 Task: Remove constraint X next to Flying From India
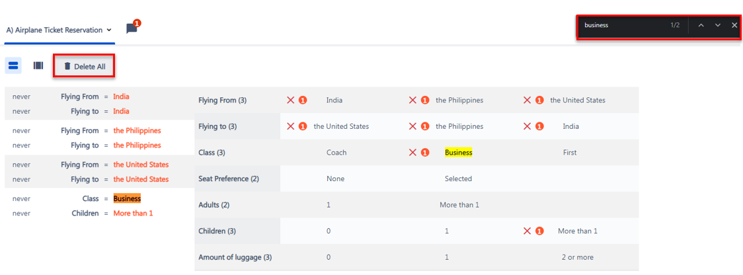pyautogui.click(x=290, y=100)
